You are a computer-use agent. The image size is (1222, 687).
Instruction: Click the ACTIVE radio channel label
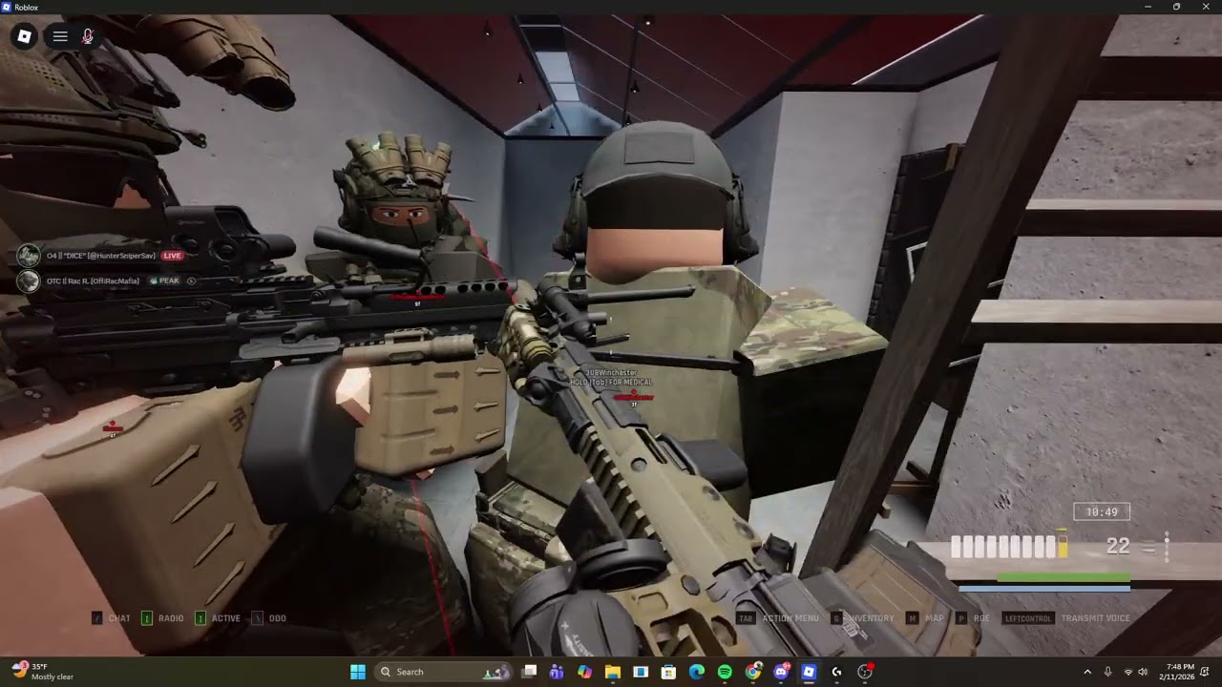(x=226, y=618)
